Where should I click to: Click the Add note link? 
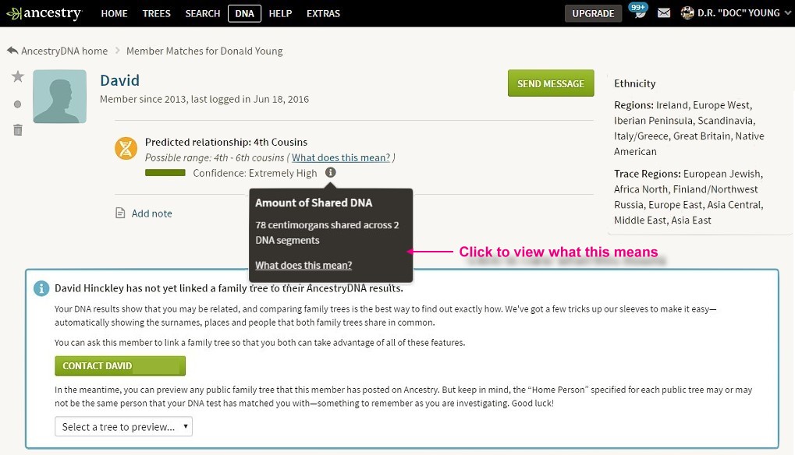pos(151,213)
